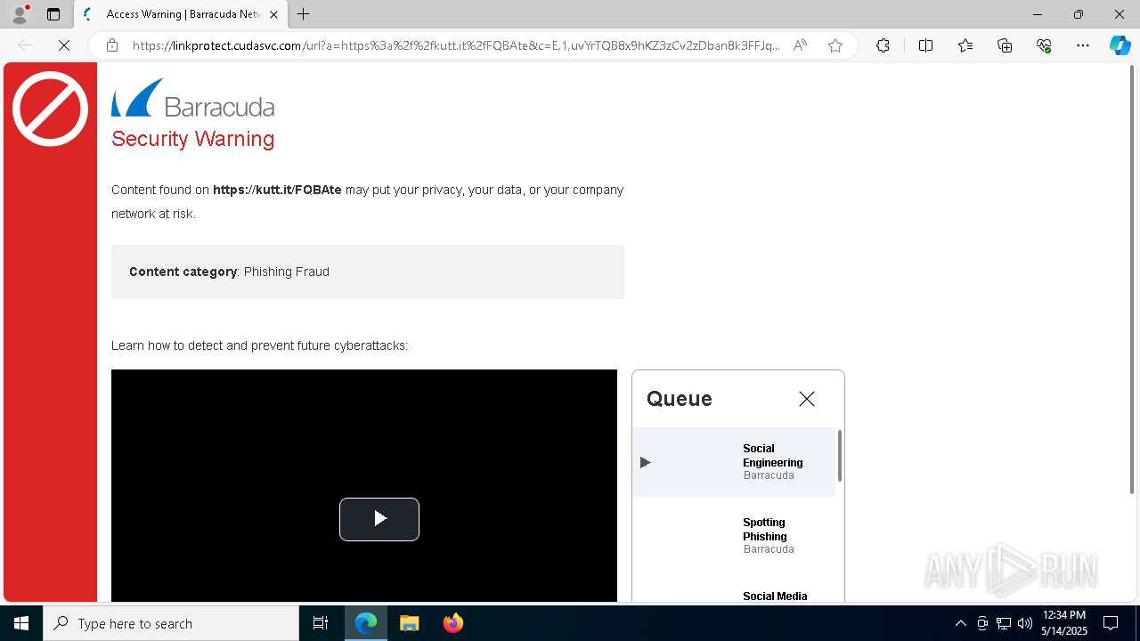Open the Edge profile icon
The image size is (1140, 641).
point(20,14)
